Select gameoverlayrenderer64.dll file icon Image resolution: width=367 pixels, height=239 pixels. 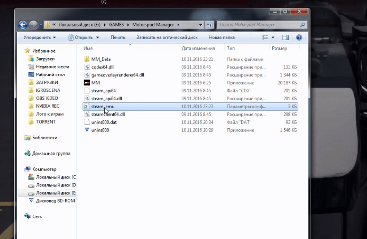[87, 75]
